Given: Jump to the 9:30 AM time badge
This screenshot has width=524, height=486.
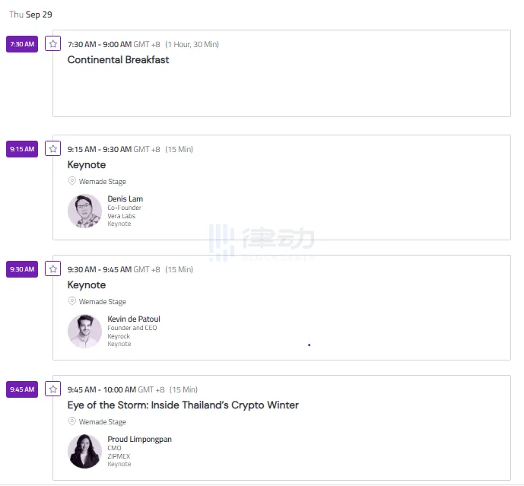Looking at the screenshot, I should (22, 269).
